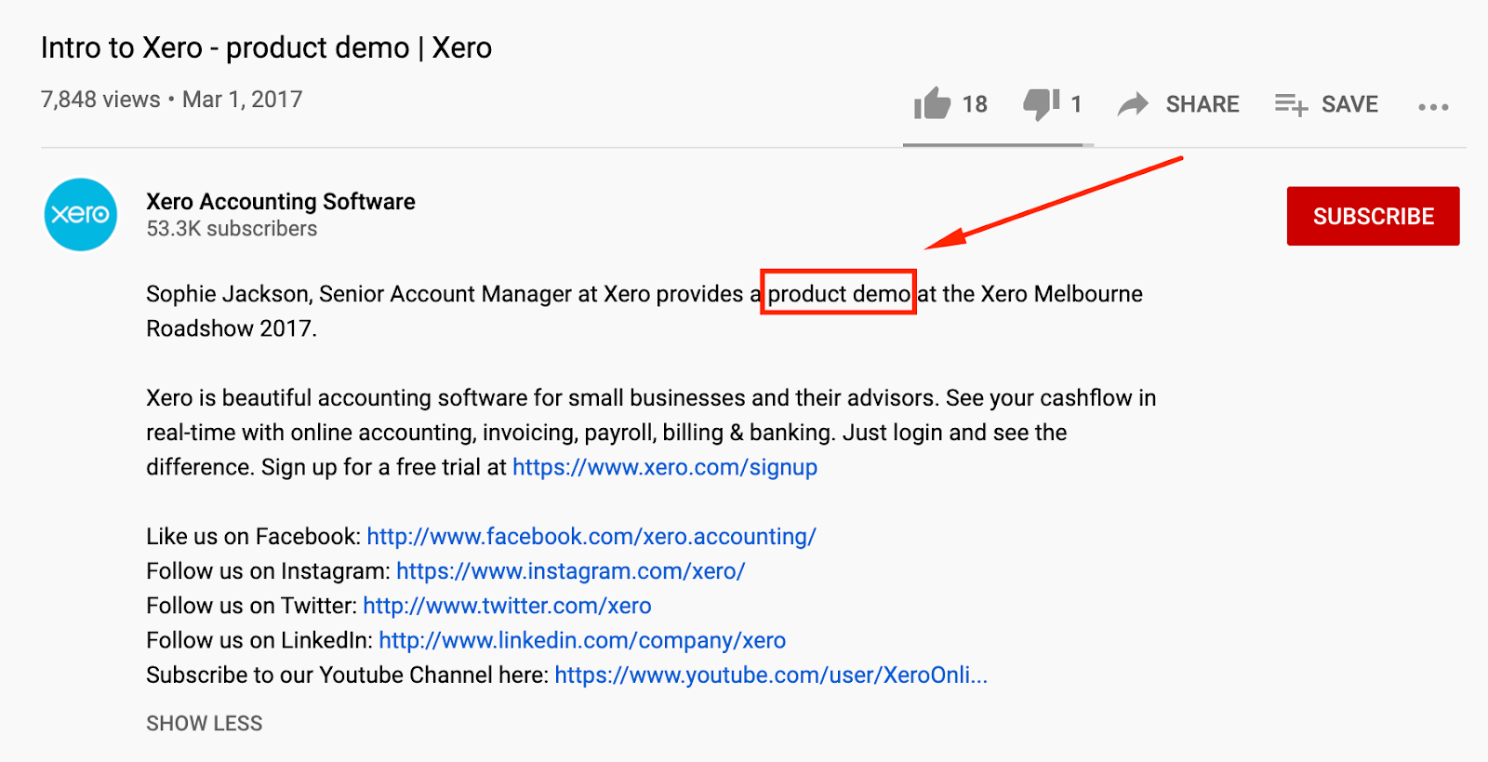Click 'Subscribe to our Youtube Channel here:' label

click(x=347, y=675)
